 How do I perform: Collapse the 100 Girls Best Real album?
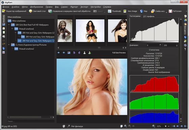pyautogui.click(x=9, y=25)
